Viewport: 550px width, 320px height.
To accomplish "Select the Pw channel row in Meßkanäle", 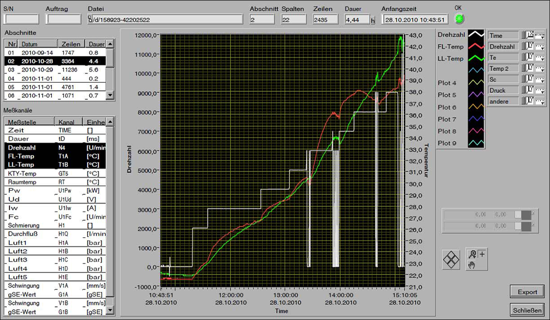I will (55, 191).
